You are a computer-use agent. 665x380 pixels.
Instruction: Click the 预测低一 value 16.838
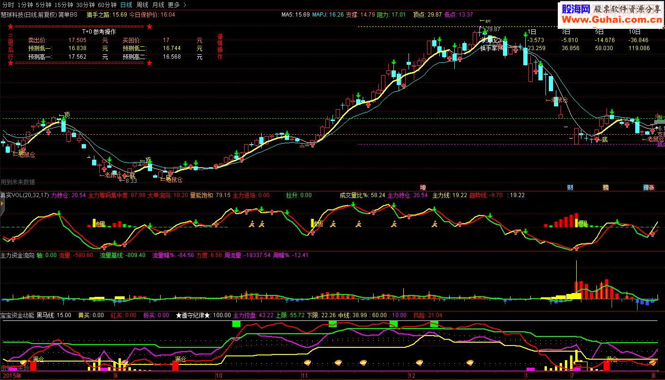pos(77,49)
